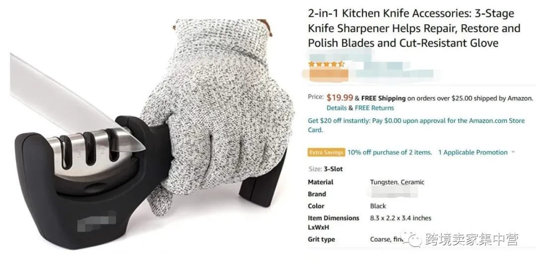Click the Item Dimensions value

(401, 218)
